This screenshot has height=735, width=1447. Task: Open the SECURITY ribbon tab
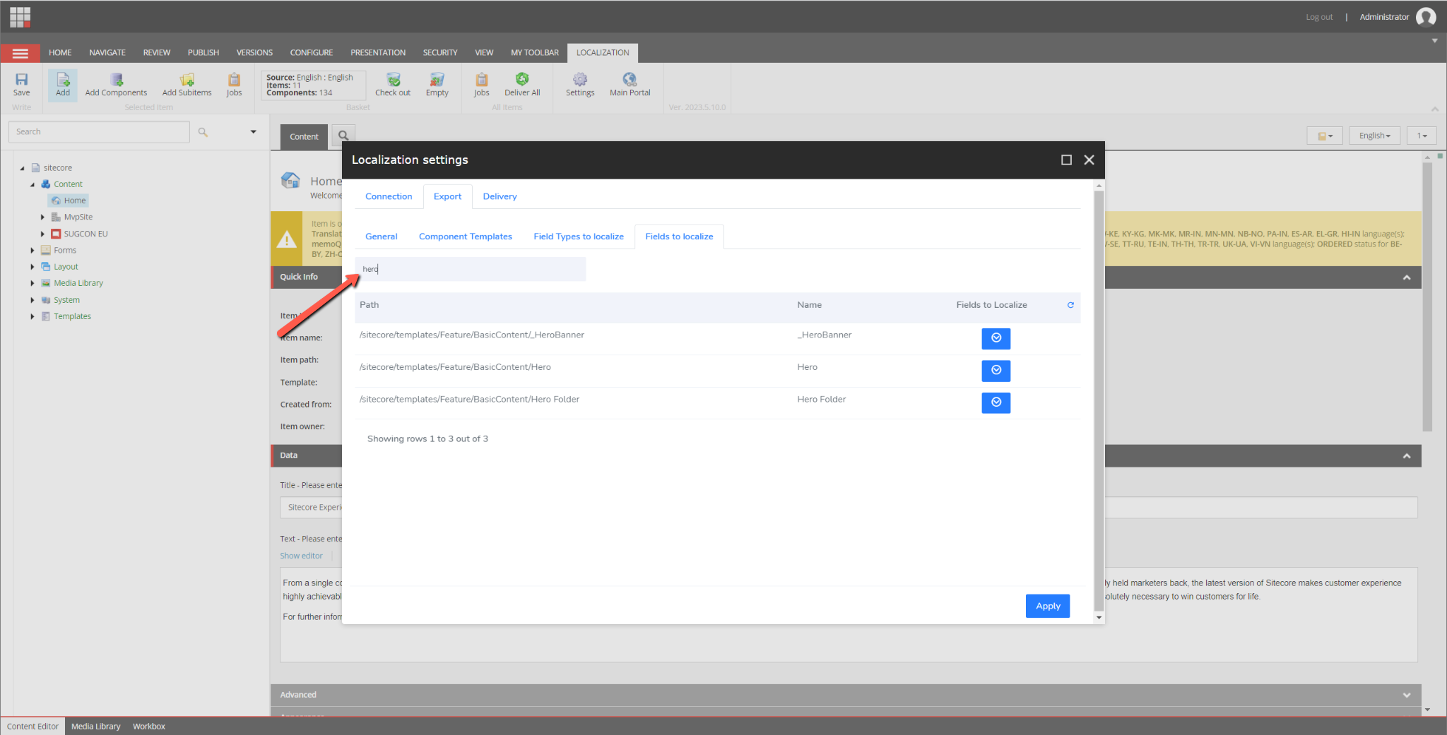[x=440, y=53]
